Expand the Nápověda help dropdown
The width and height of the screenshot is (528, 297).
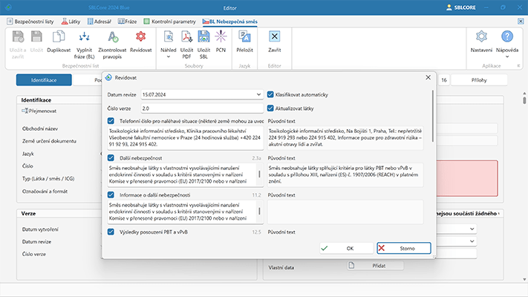[x=507, y=56]
